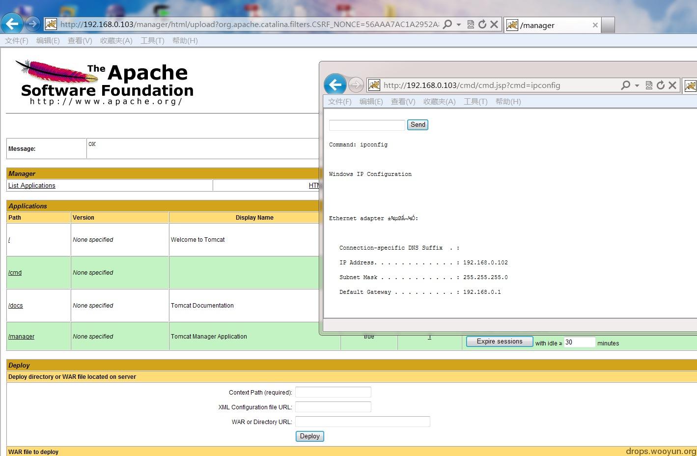Viewport: 697px width, 456px height.
Task: Open the 收藏夹(A) menu in popup window
Action: click(440, 102)
